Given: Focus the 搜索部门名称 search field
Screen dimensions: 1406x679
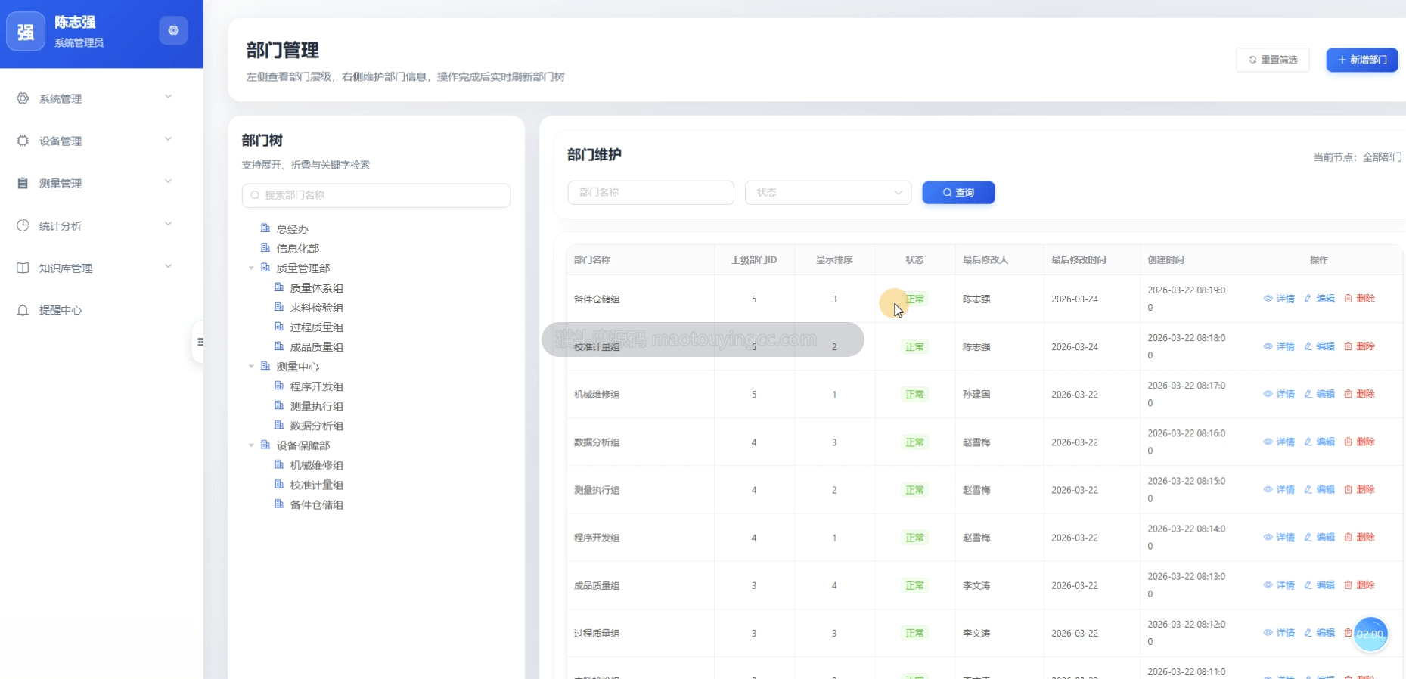Looking at the screenshot, I should pos(376,195).
